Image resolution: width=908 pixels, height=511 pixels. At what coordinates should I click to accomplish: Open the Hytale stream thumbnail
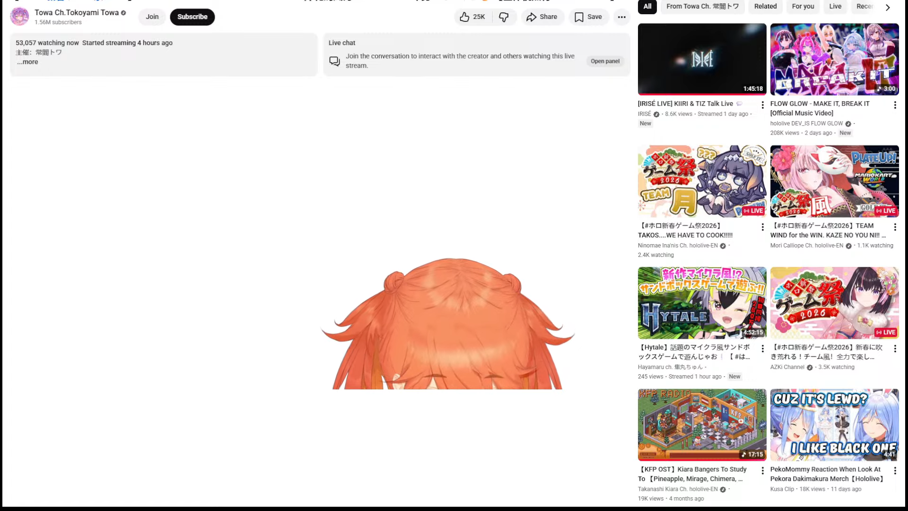(702, 303)
